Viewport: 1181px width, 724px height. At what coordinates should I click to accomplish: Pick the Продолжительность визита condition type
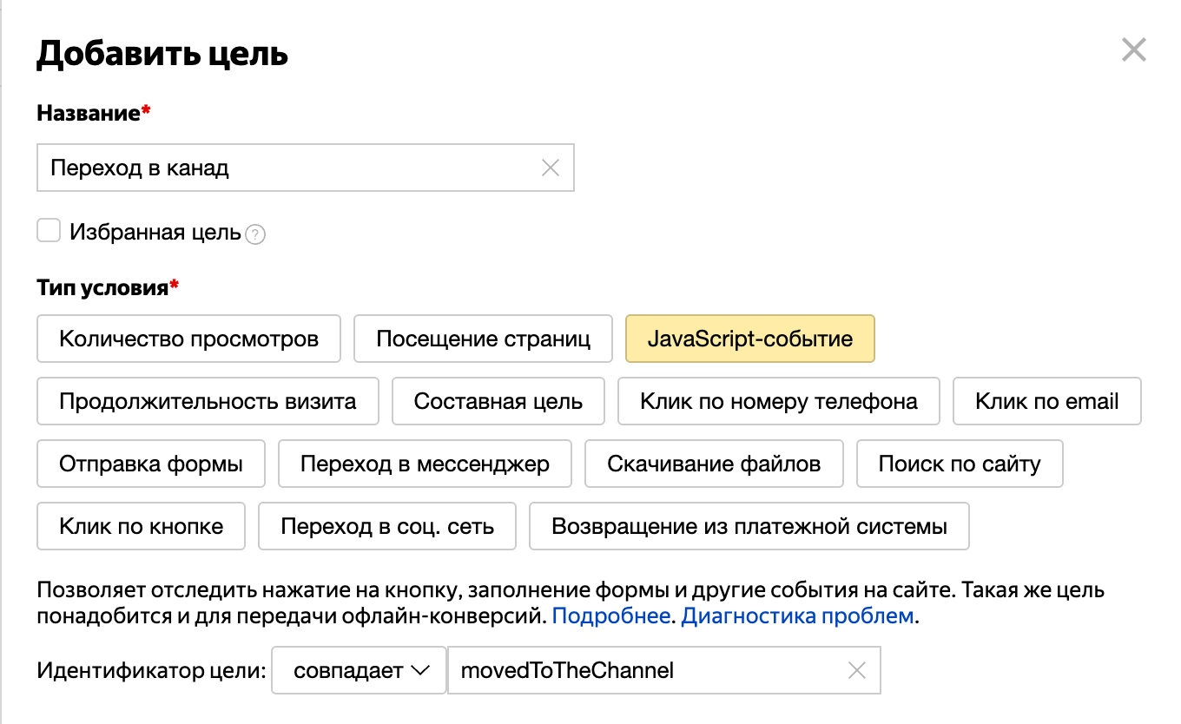coord(208,401)
